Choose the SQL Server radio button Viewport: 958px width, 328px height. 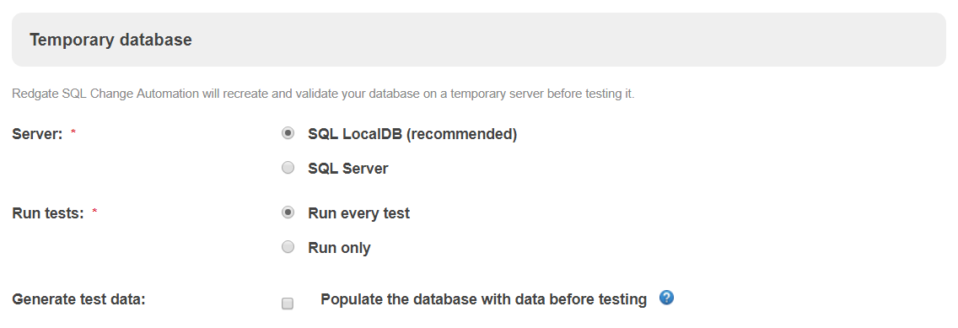pos(288,167)
